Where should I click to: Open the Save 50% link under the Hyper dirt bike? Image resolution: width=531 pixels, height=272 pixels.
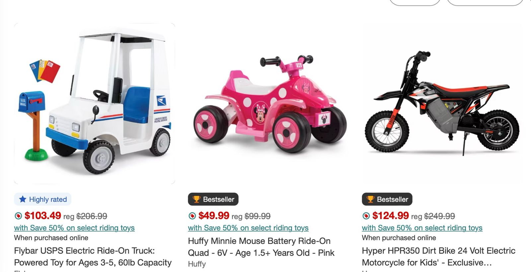pos(422,228)
